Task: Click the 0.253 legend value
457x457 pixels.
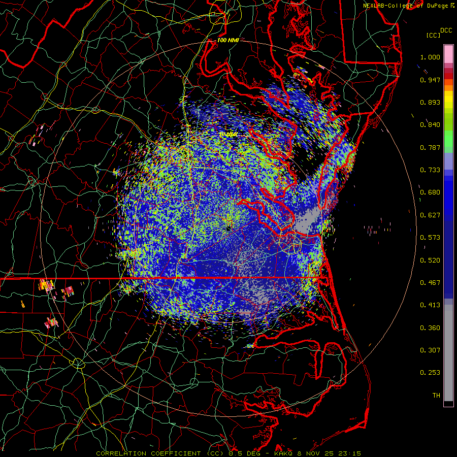Action: coord(430,373)
